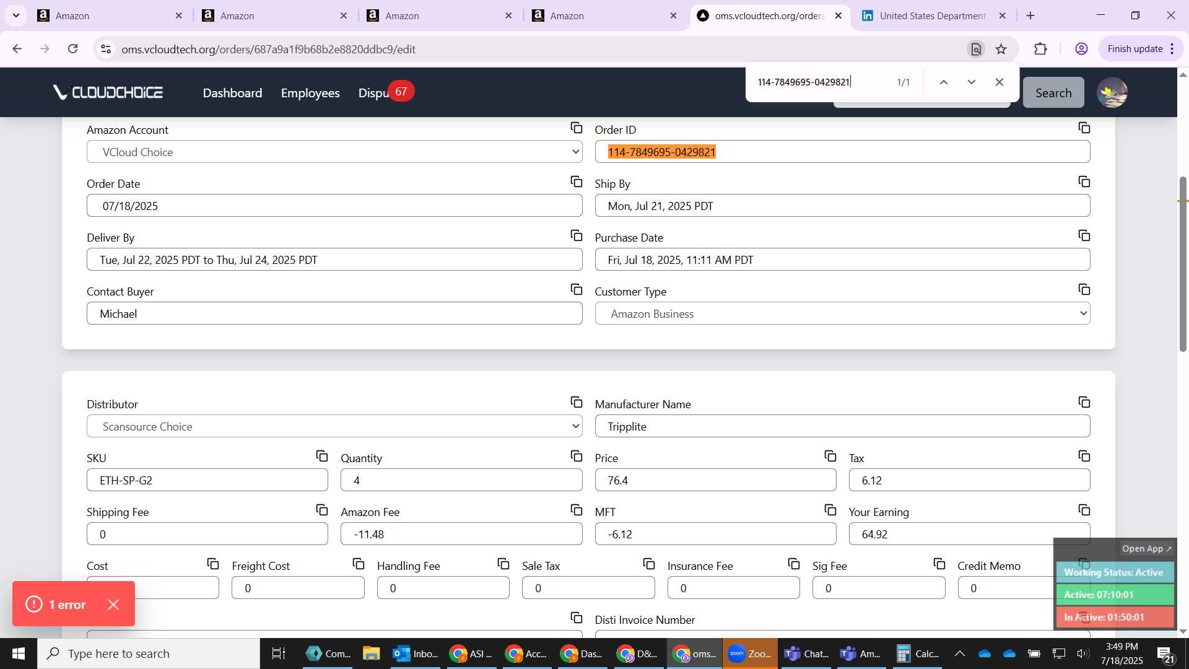Copy the Deliver By value

(576, 235)
